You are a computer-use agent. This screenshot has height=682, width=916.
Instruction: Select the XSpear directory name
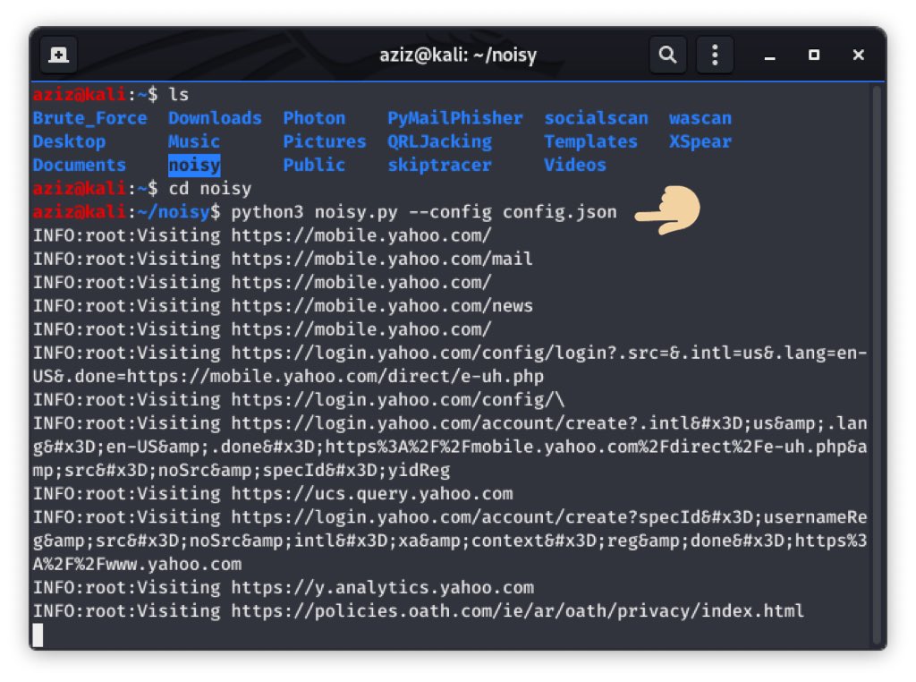(x=700, y=141)
